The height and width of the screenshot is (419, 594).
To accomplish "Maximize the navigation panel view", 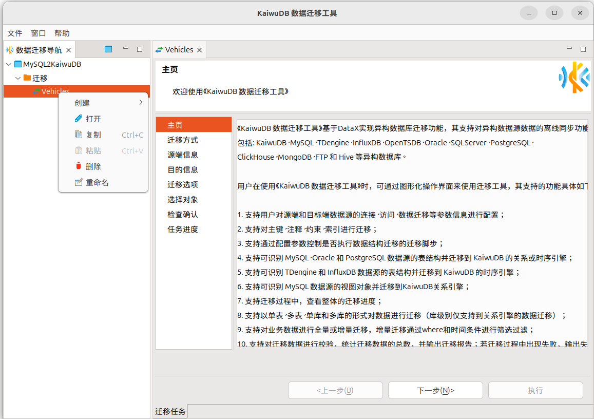I will 140,49.
